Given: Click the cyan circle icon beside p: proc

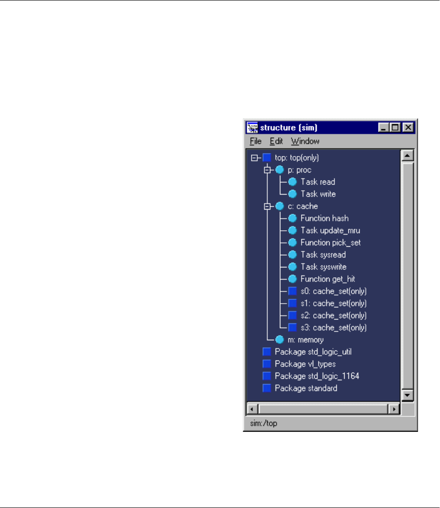Looking at the screenshot, I should pos(280,170).
